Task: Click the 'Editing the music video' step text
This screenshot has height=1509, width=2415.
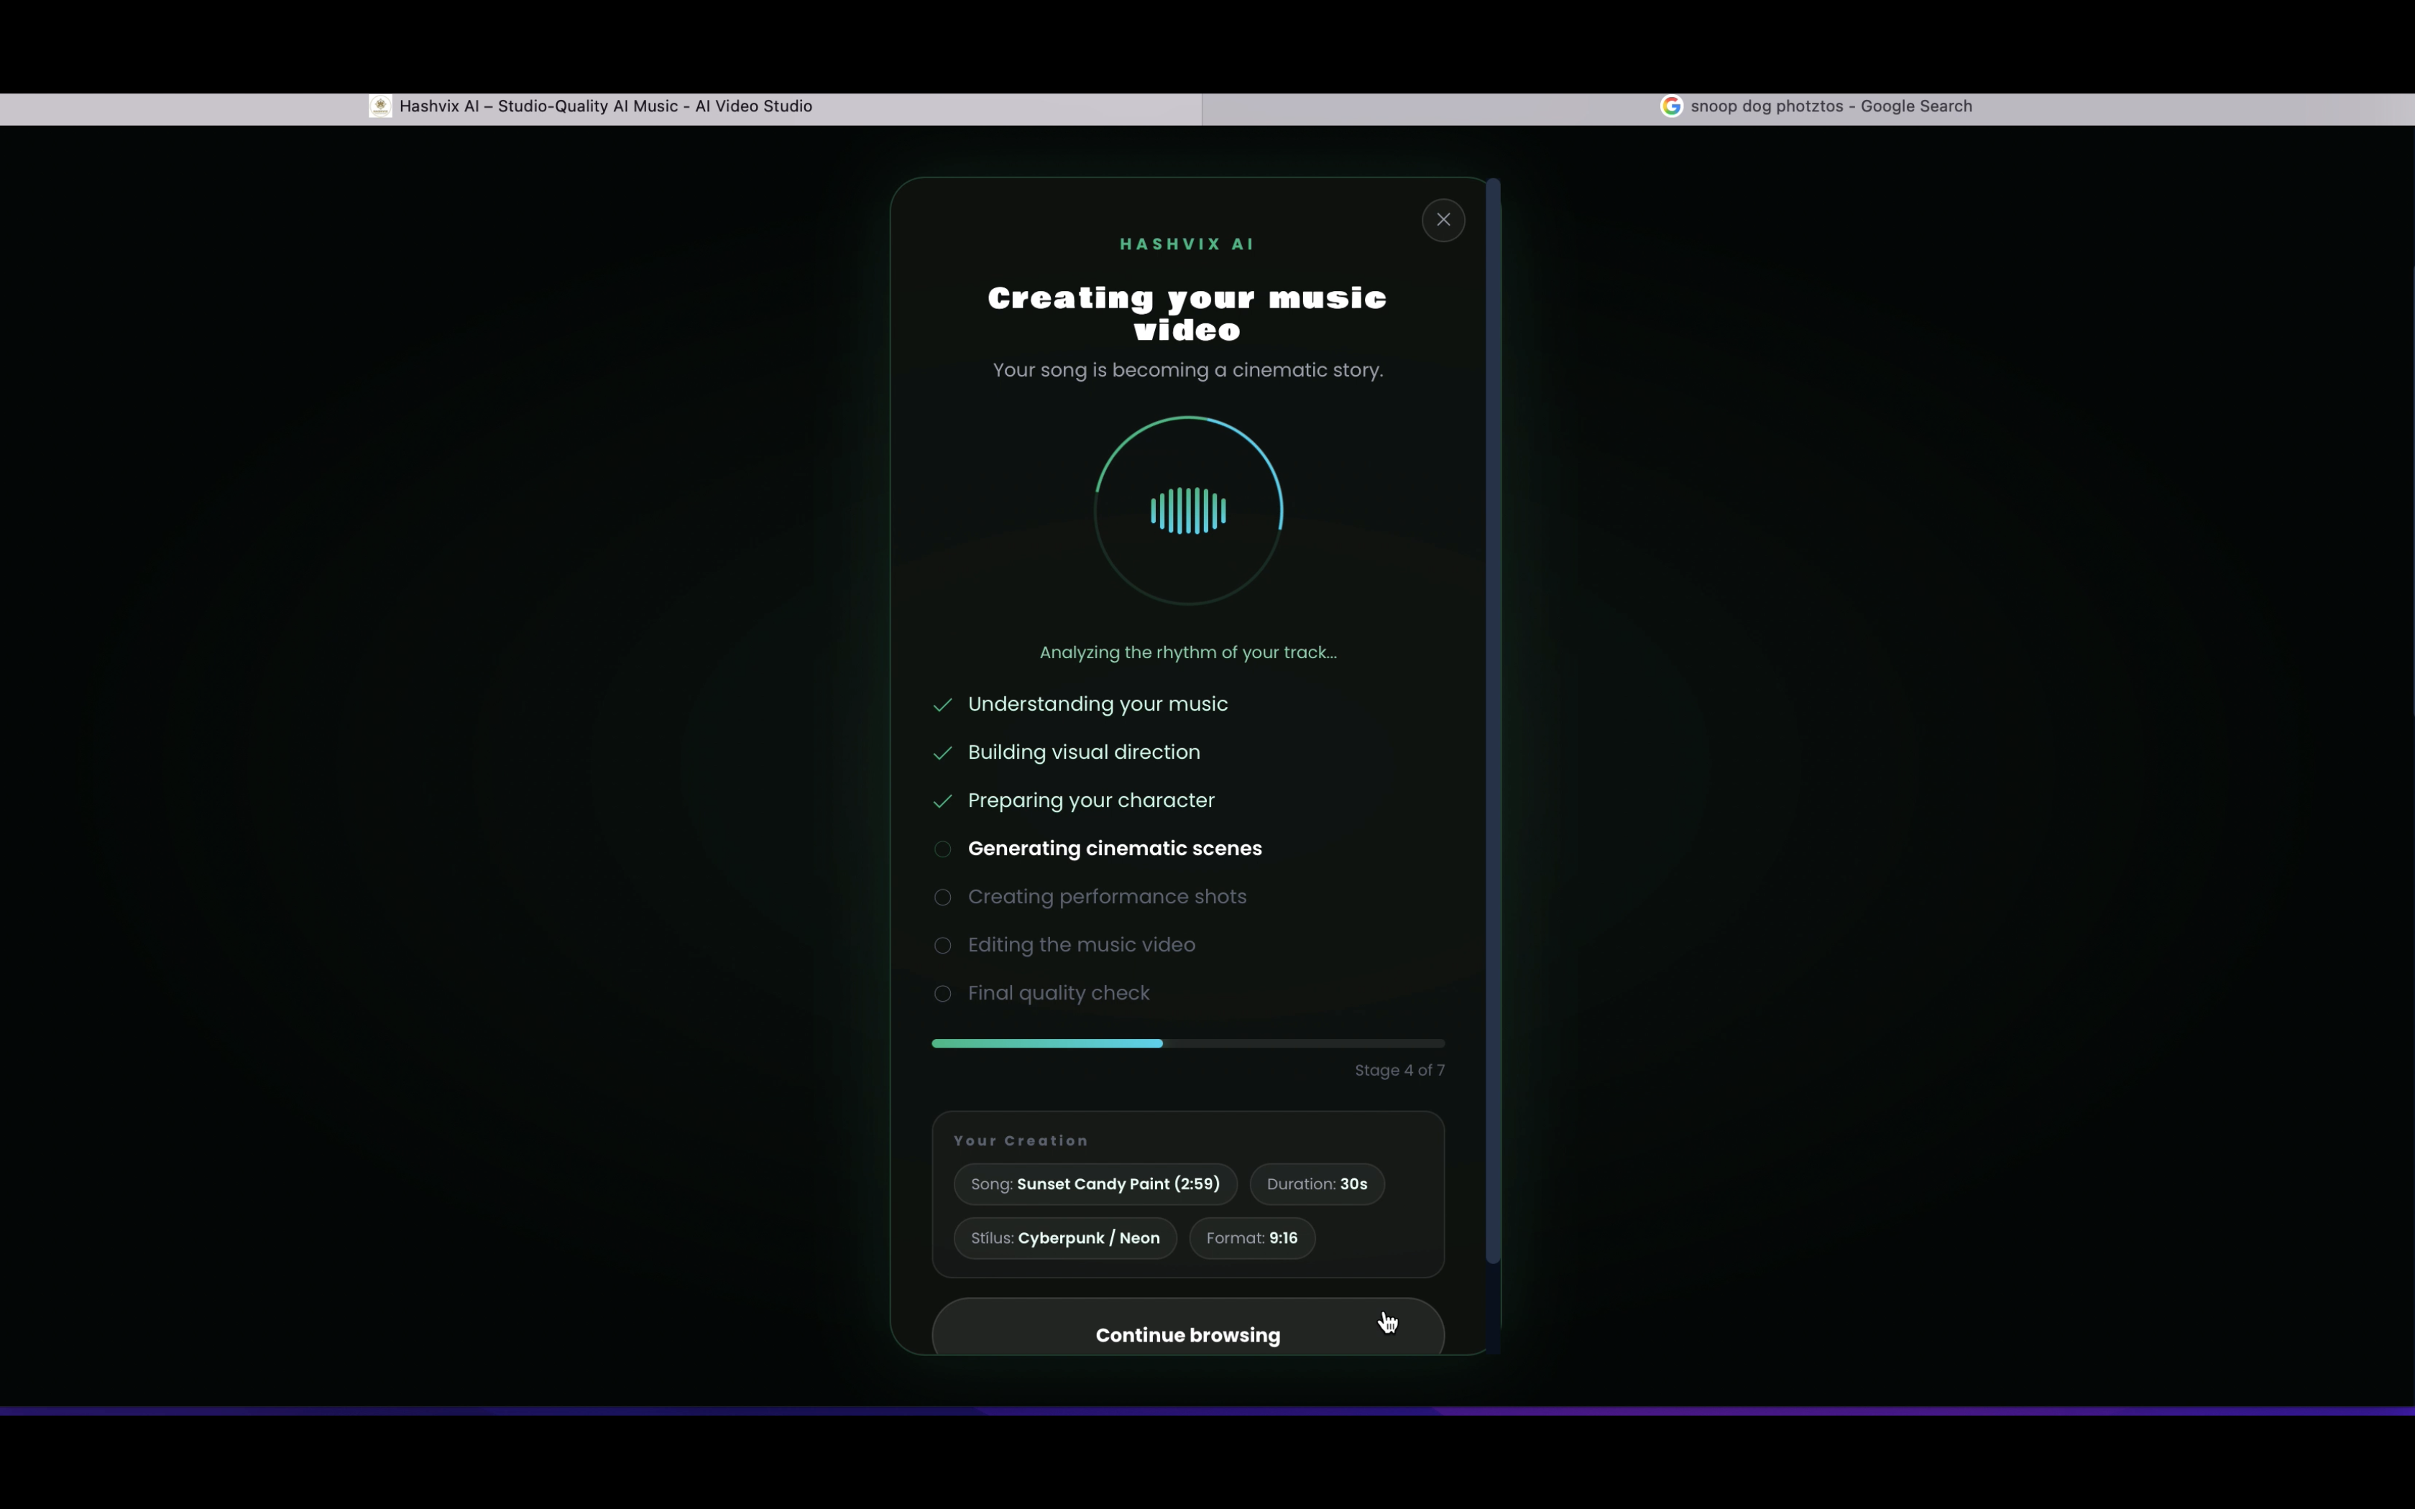Action: click(1081, 944)
